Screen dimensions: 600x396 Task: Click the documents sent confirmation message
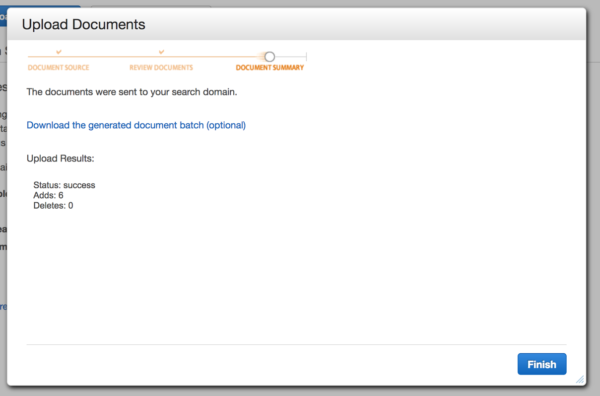coord(132,92)
